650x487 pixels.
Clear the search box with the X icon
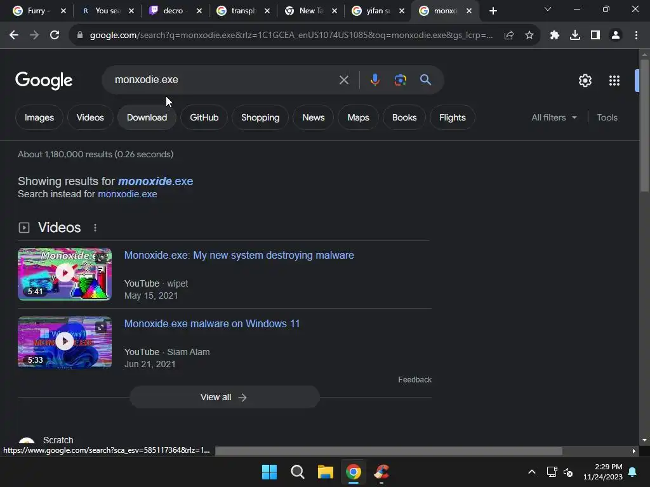pos(344,80)
